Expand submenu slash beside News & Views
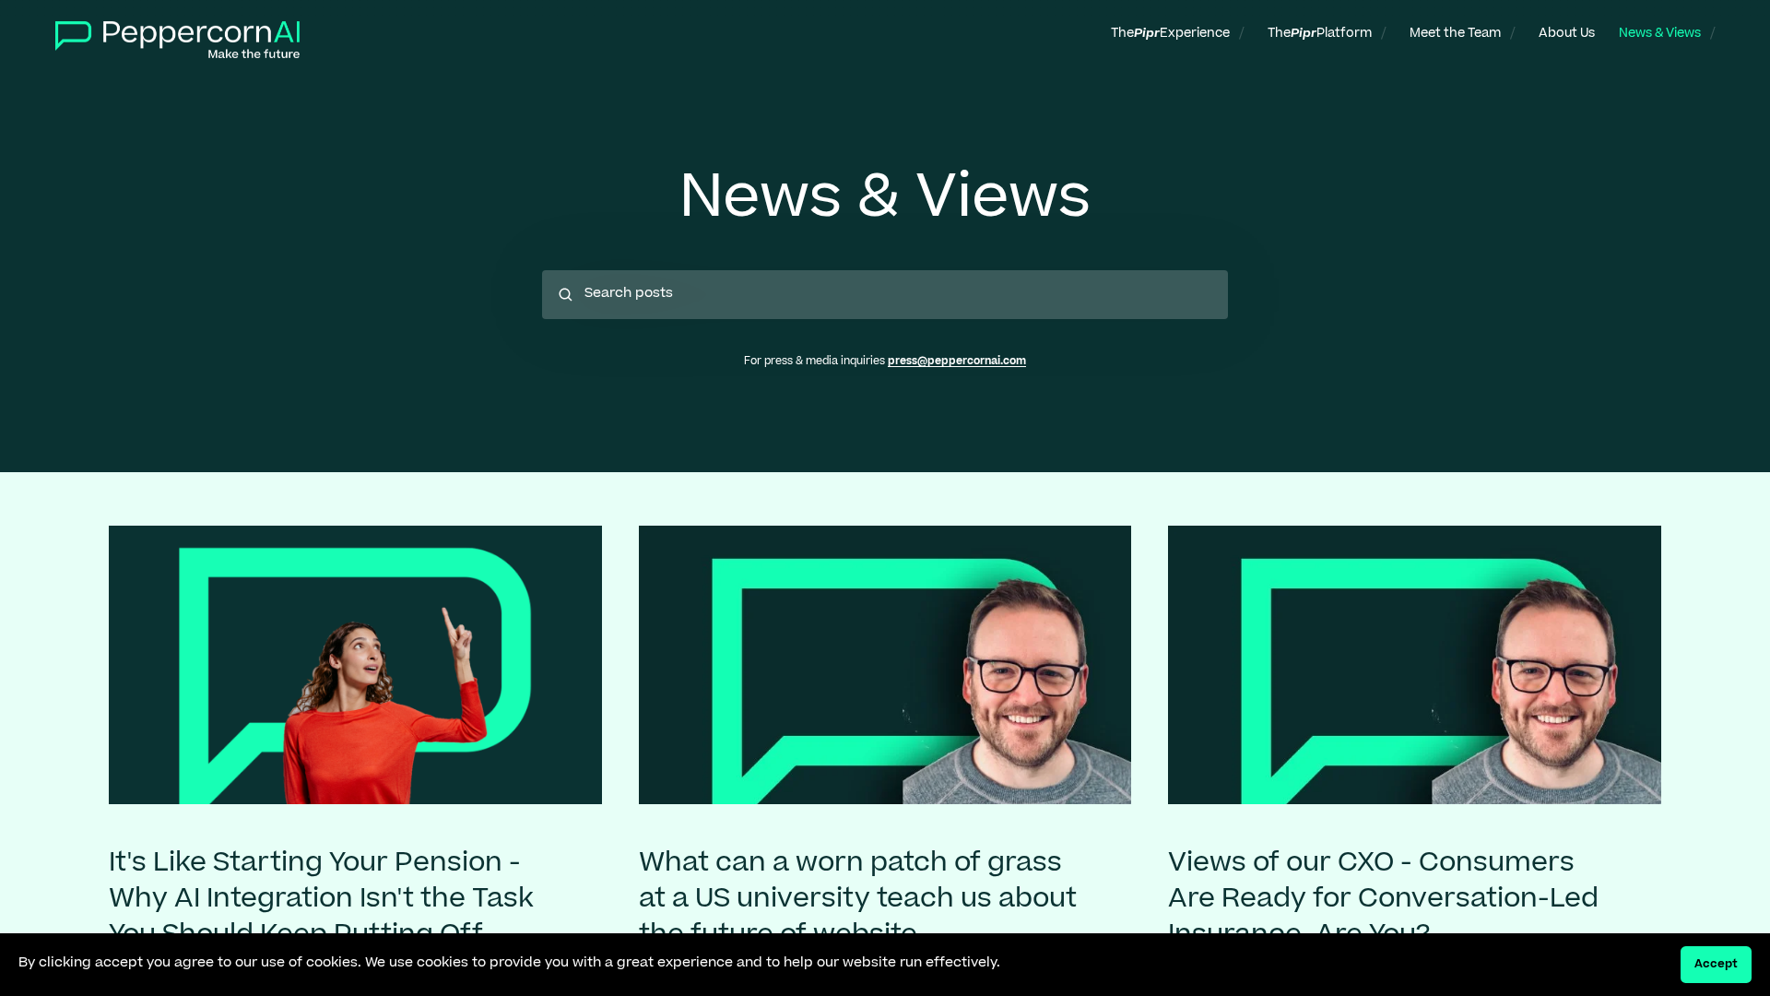Image resolution: width=1770 pixels, height=996 pixels. click(1712, 34)
